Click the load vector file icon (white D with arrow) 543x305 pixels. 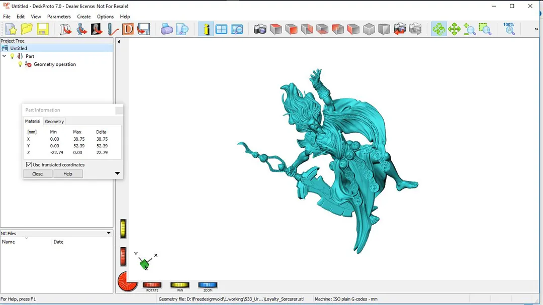[x=65, y=29]
